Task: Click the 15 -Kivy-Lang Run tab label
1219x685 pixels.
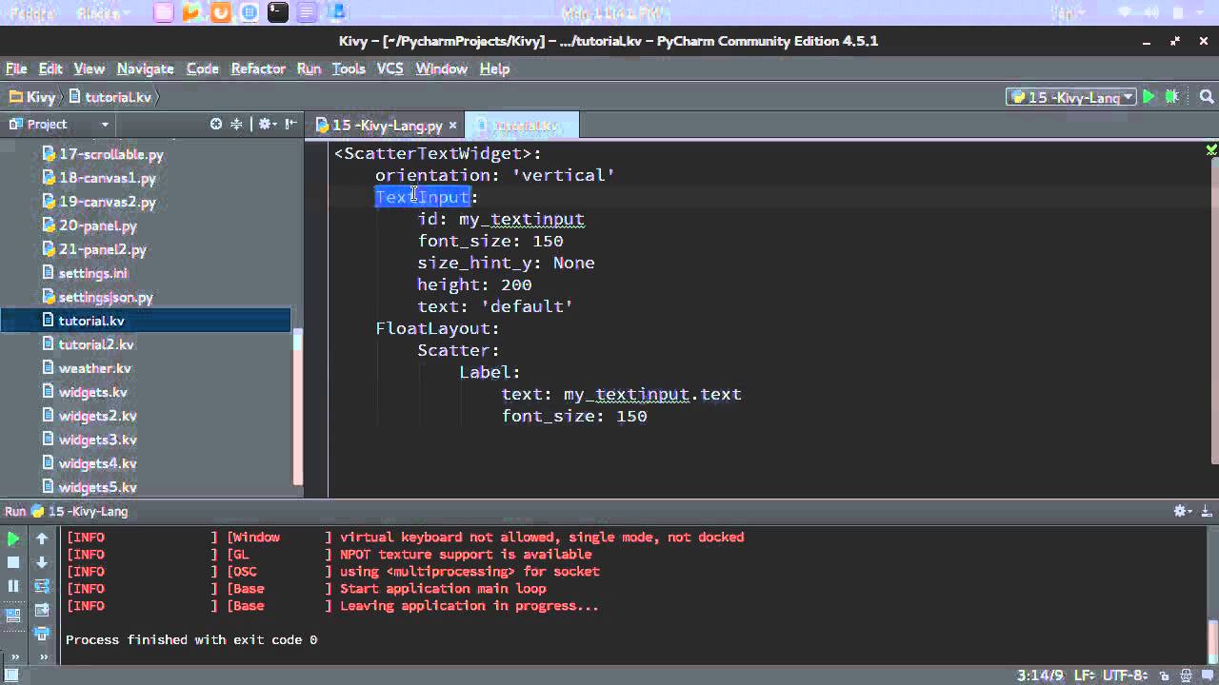Action: pyautogui.click(x=88, y=511)
